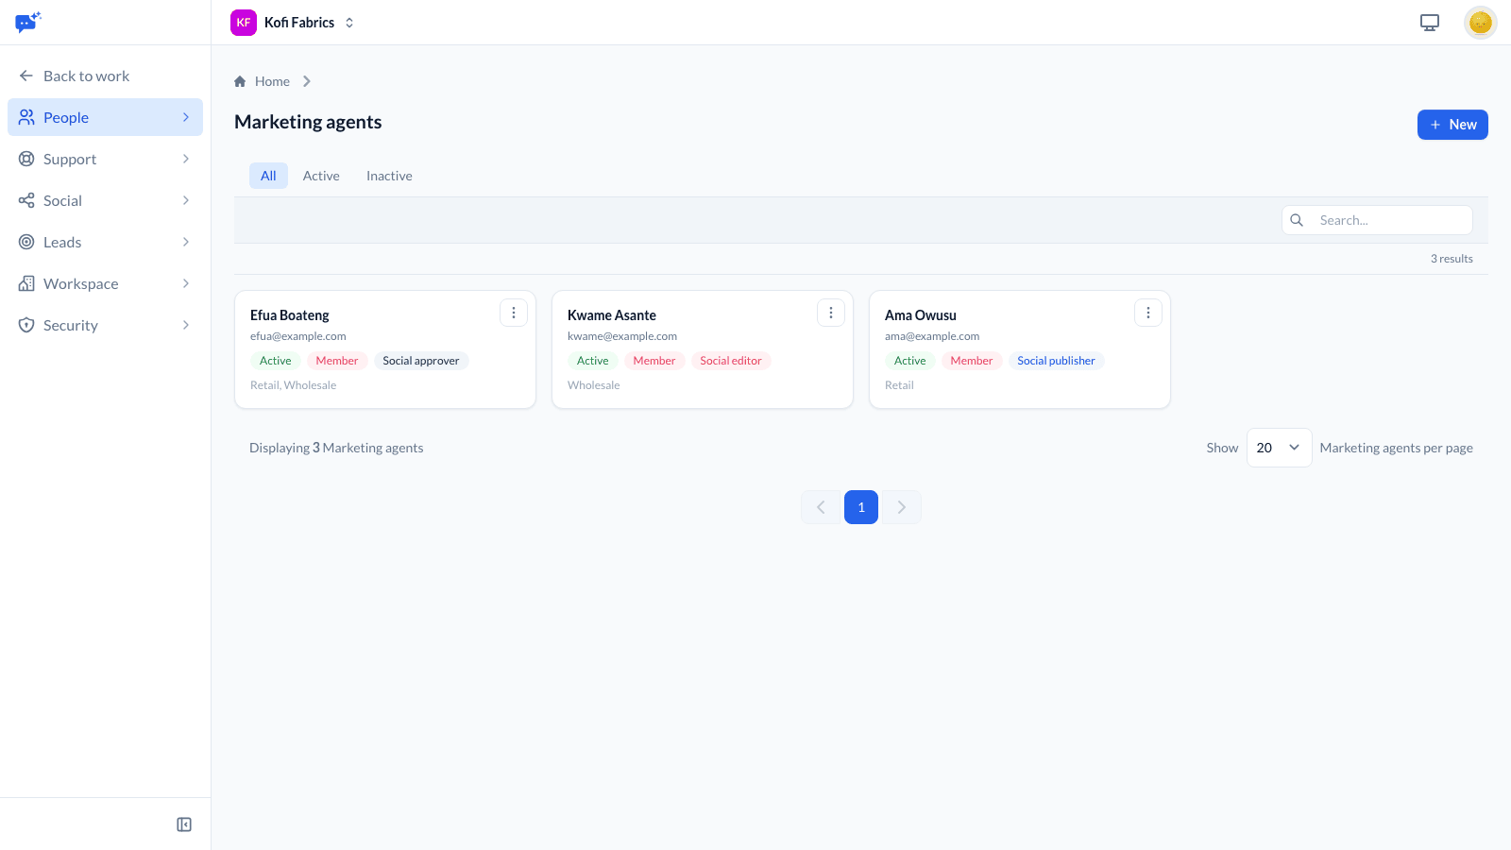Screen dimensions: 1511x850
Task: Open the user avatar menu
Action: 1480,23
